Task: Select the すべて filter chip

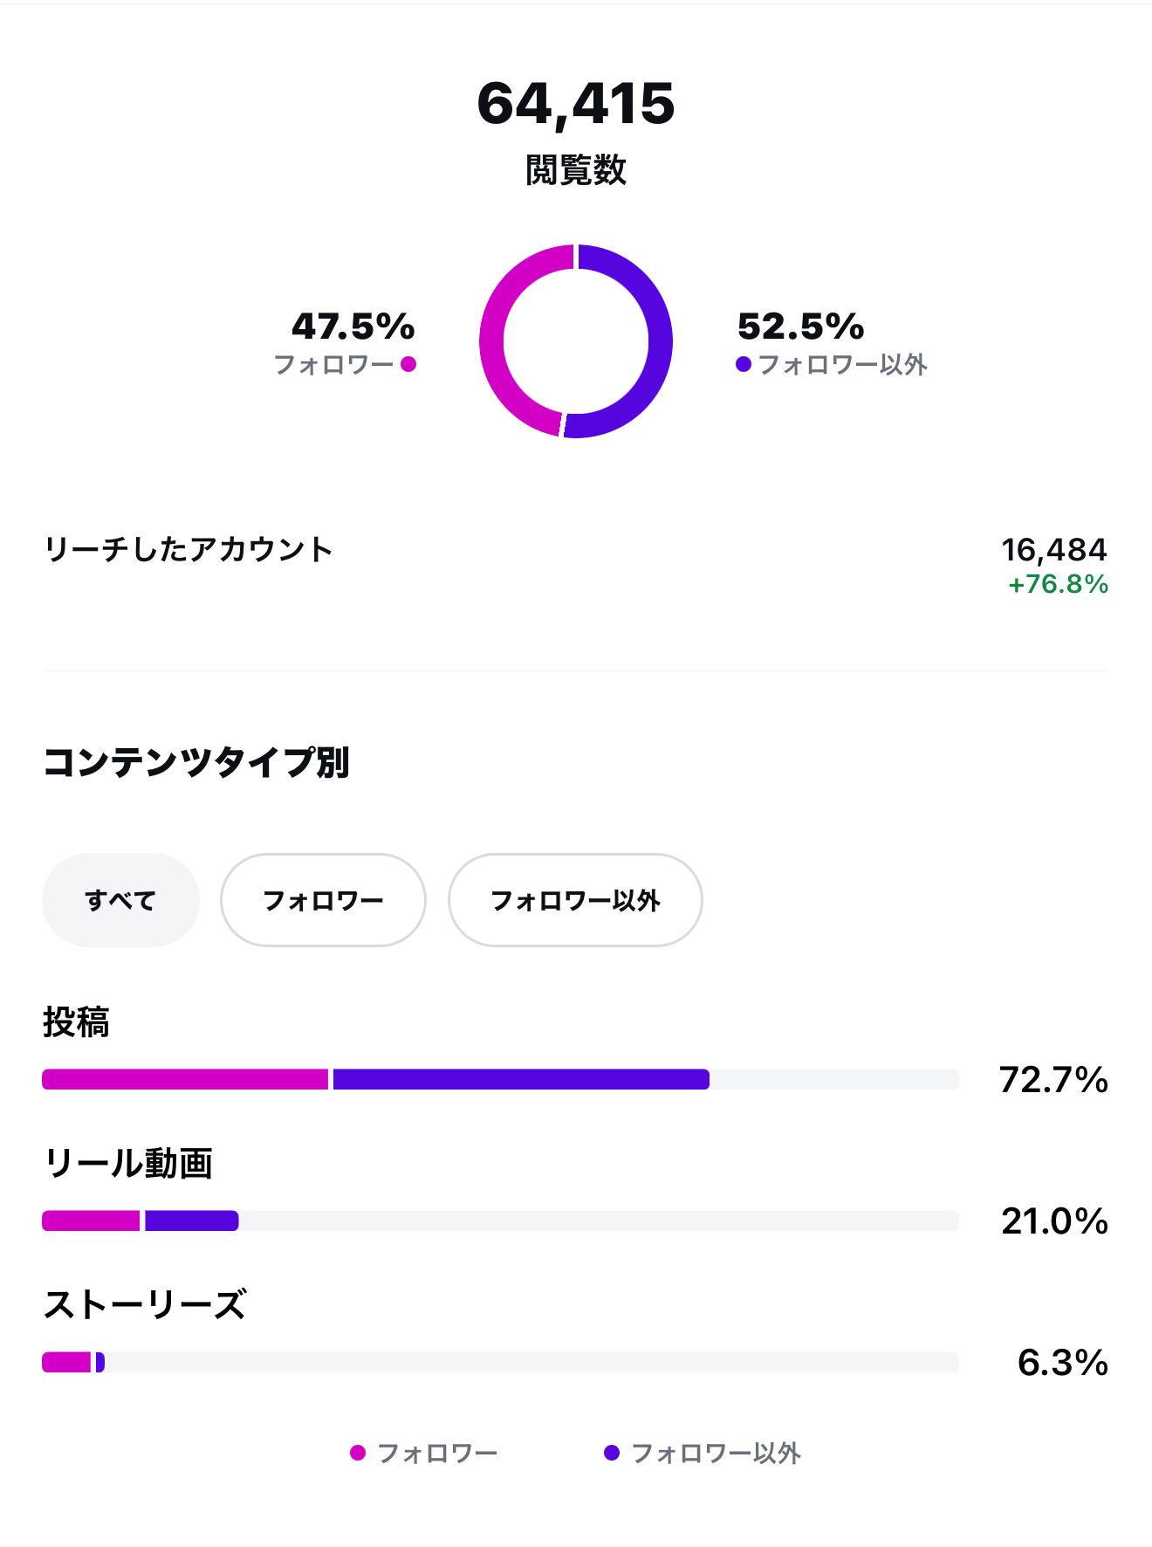Action: 120,900
